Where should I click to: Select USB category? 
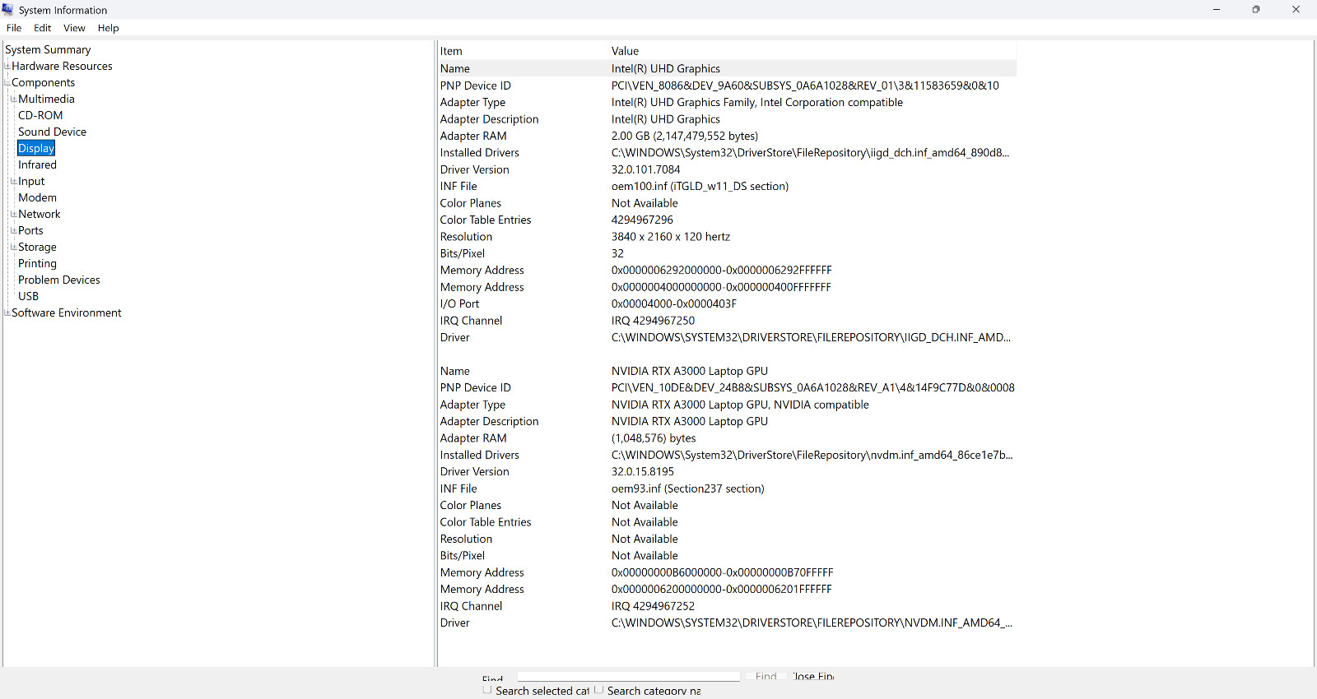click(28, 296)
